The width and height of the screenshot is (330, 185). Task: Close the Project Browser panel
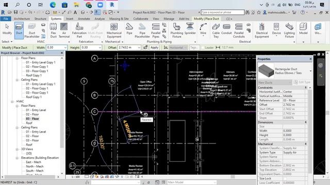click(62, 53)
